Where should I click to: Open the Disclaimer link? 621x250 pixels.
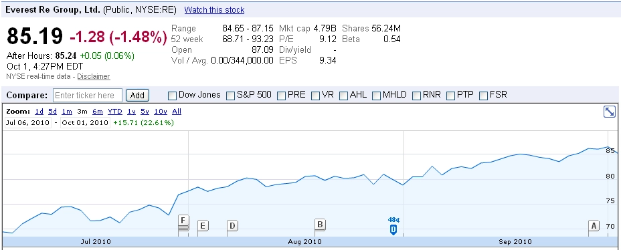coord(94,76)
